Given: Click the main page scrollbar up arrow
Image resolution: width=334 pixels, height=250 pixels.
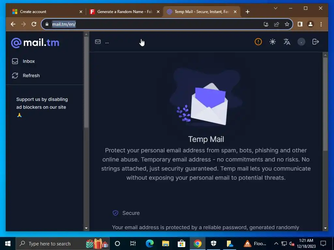Looking at the screenshot, I should 325,55.
